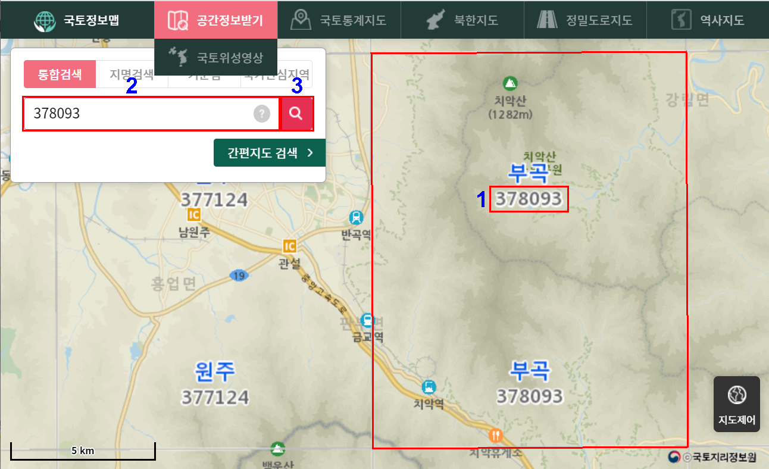769x469 pixels.
Task: Click the 남원주 IC marker
Action: 193,214
